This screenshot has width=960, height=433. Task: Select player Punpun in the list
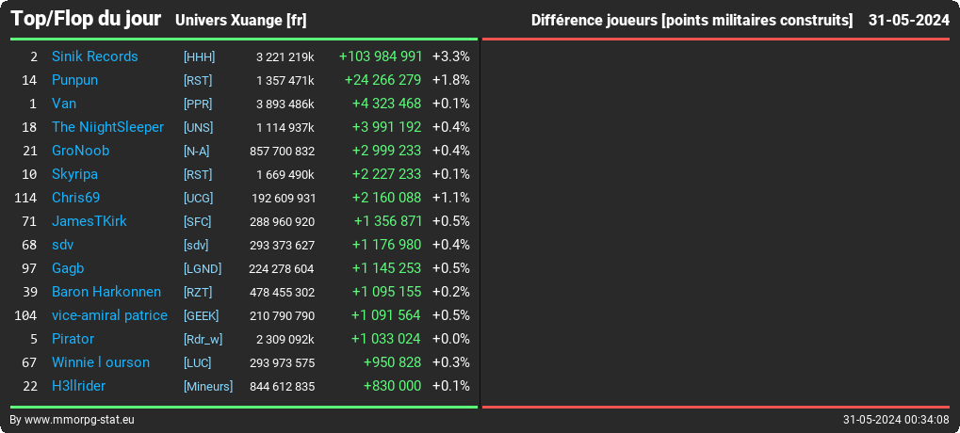pyautogui.click(x=74, y=80)
